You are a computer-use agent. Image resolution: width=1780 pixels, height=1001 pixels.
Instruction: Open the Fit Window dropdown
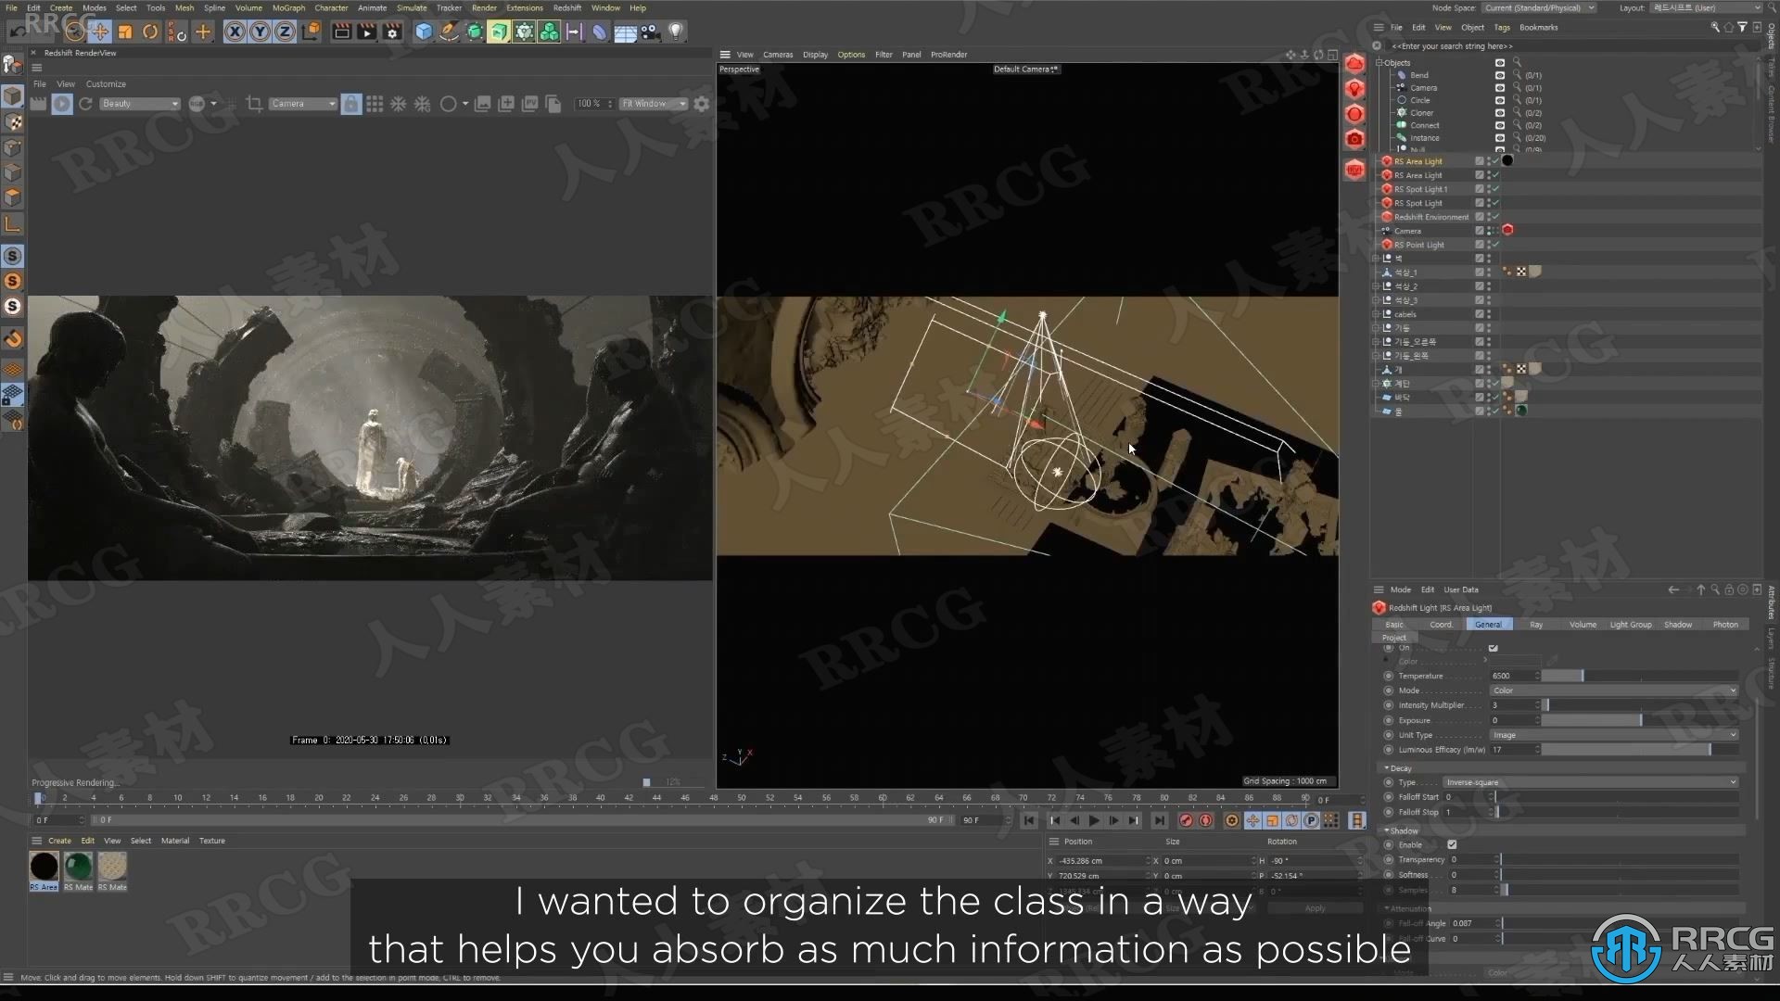coord(654,104)
